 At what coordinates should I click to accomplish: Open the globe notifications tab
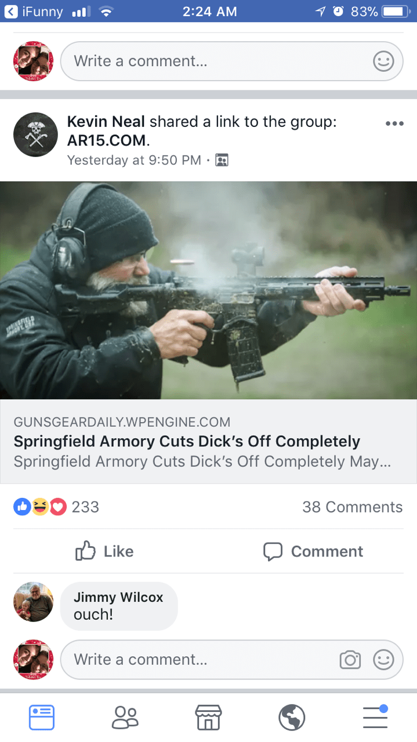pos(292,717)
